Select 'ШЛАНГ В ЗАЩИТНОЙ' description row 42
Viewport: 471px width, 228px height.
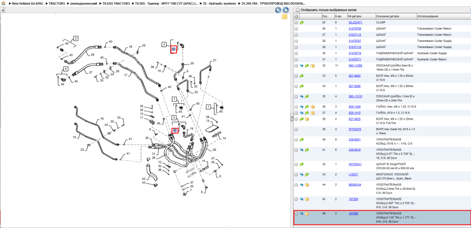tap(391, 164)
